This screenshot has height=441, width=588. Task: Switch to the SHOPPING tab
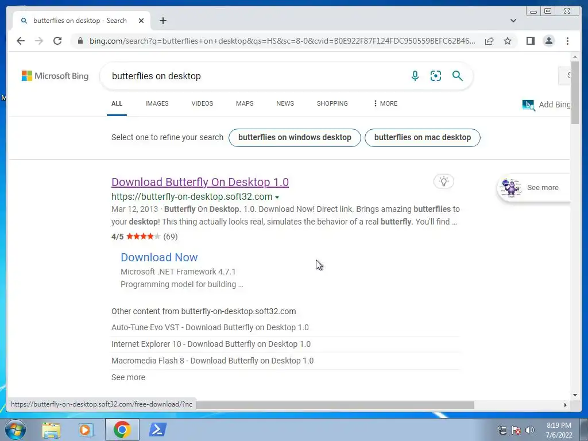[332, 103]
